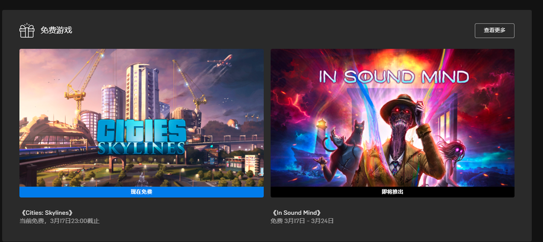Click the In Sound Mind neon title logo
This screenshot has width=543, height=242.
394,77
